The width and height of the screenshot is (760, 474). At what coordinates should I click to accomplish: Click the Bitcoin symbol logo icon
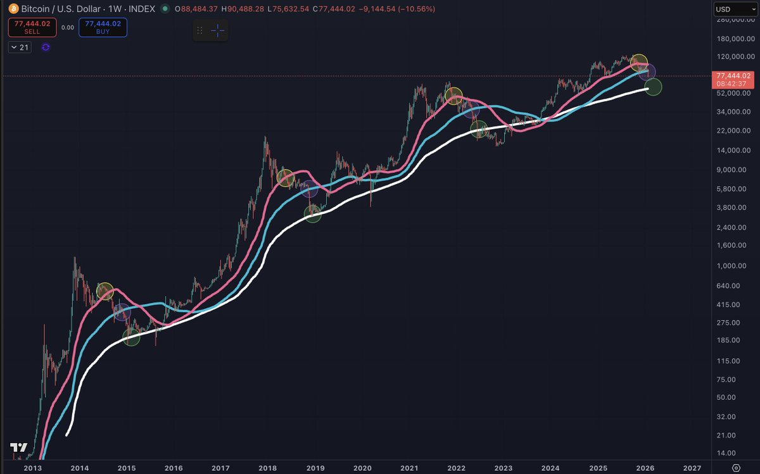14,8
